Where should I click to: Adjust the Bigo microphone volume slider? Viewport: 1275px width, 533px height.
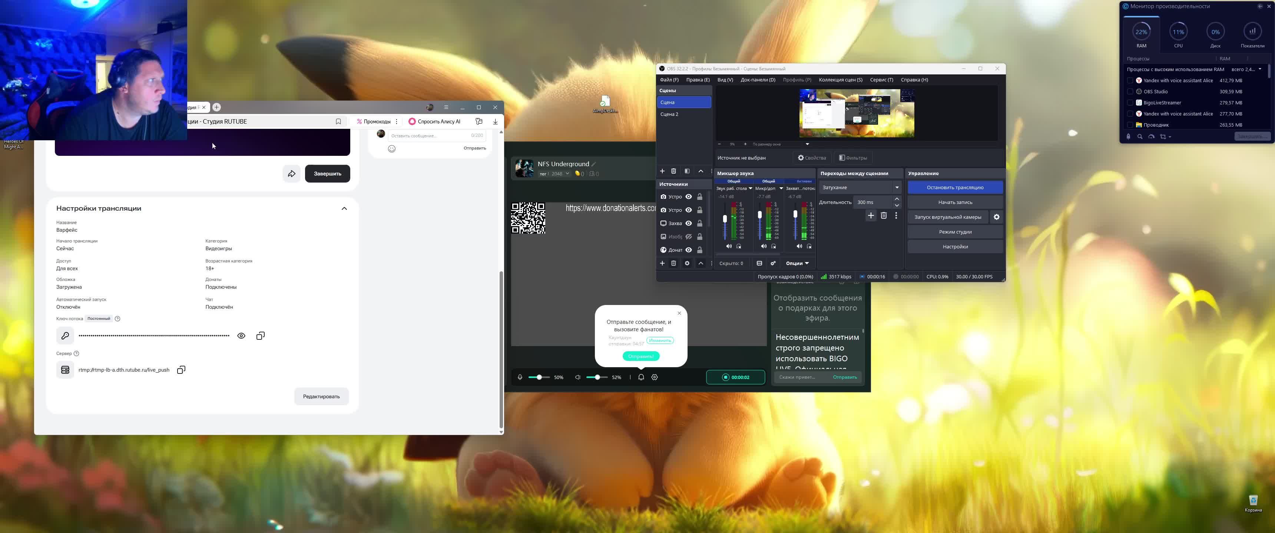tap(539, 377)
